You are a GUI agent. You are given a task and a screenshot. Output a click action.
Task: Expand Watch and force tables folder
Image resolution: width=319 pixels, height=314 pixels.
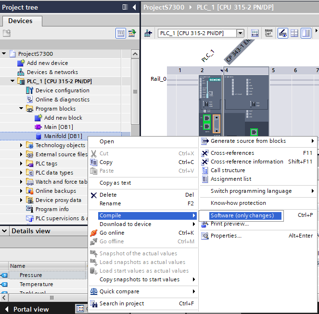21,182
